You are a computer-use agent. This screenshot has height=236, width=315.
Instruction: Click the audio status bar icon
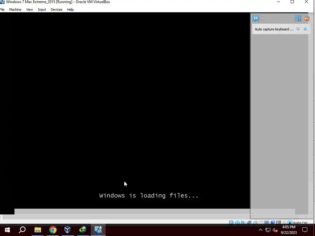[243, 222]
